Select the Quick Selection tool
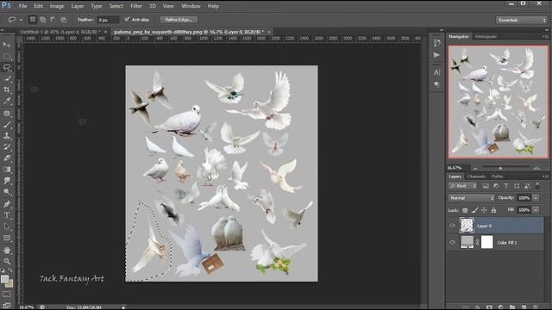Viewport: 552px width, 310px height. (x=7, y=78)
